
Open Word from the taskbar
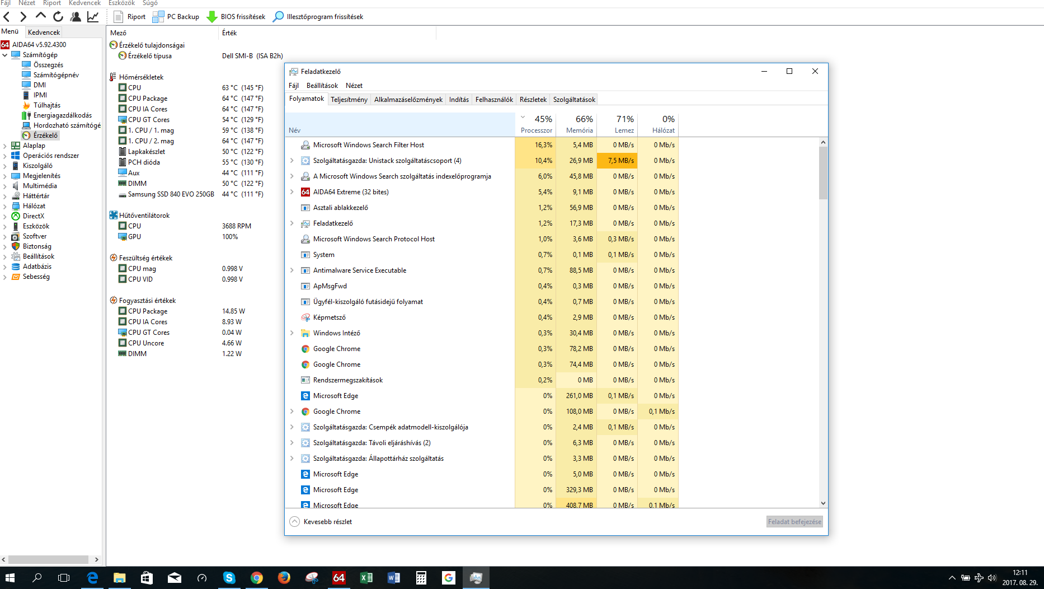(x=394, y=578)
